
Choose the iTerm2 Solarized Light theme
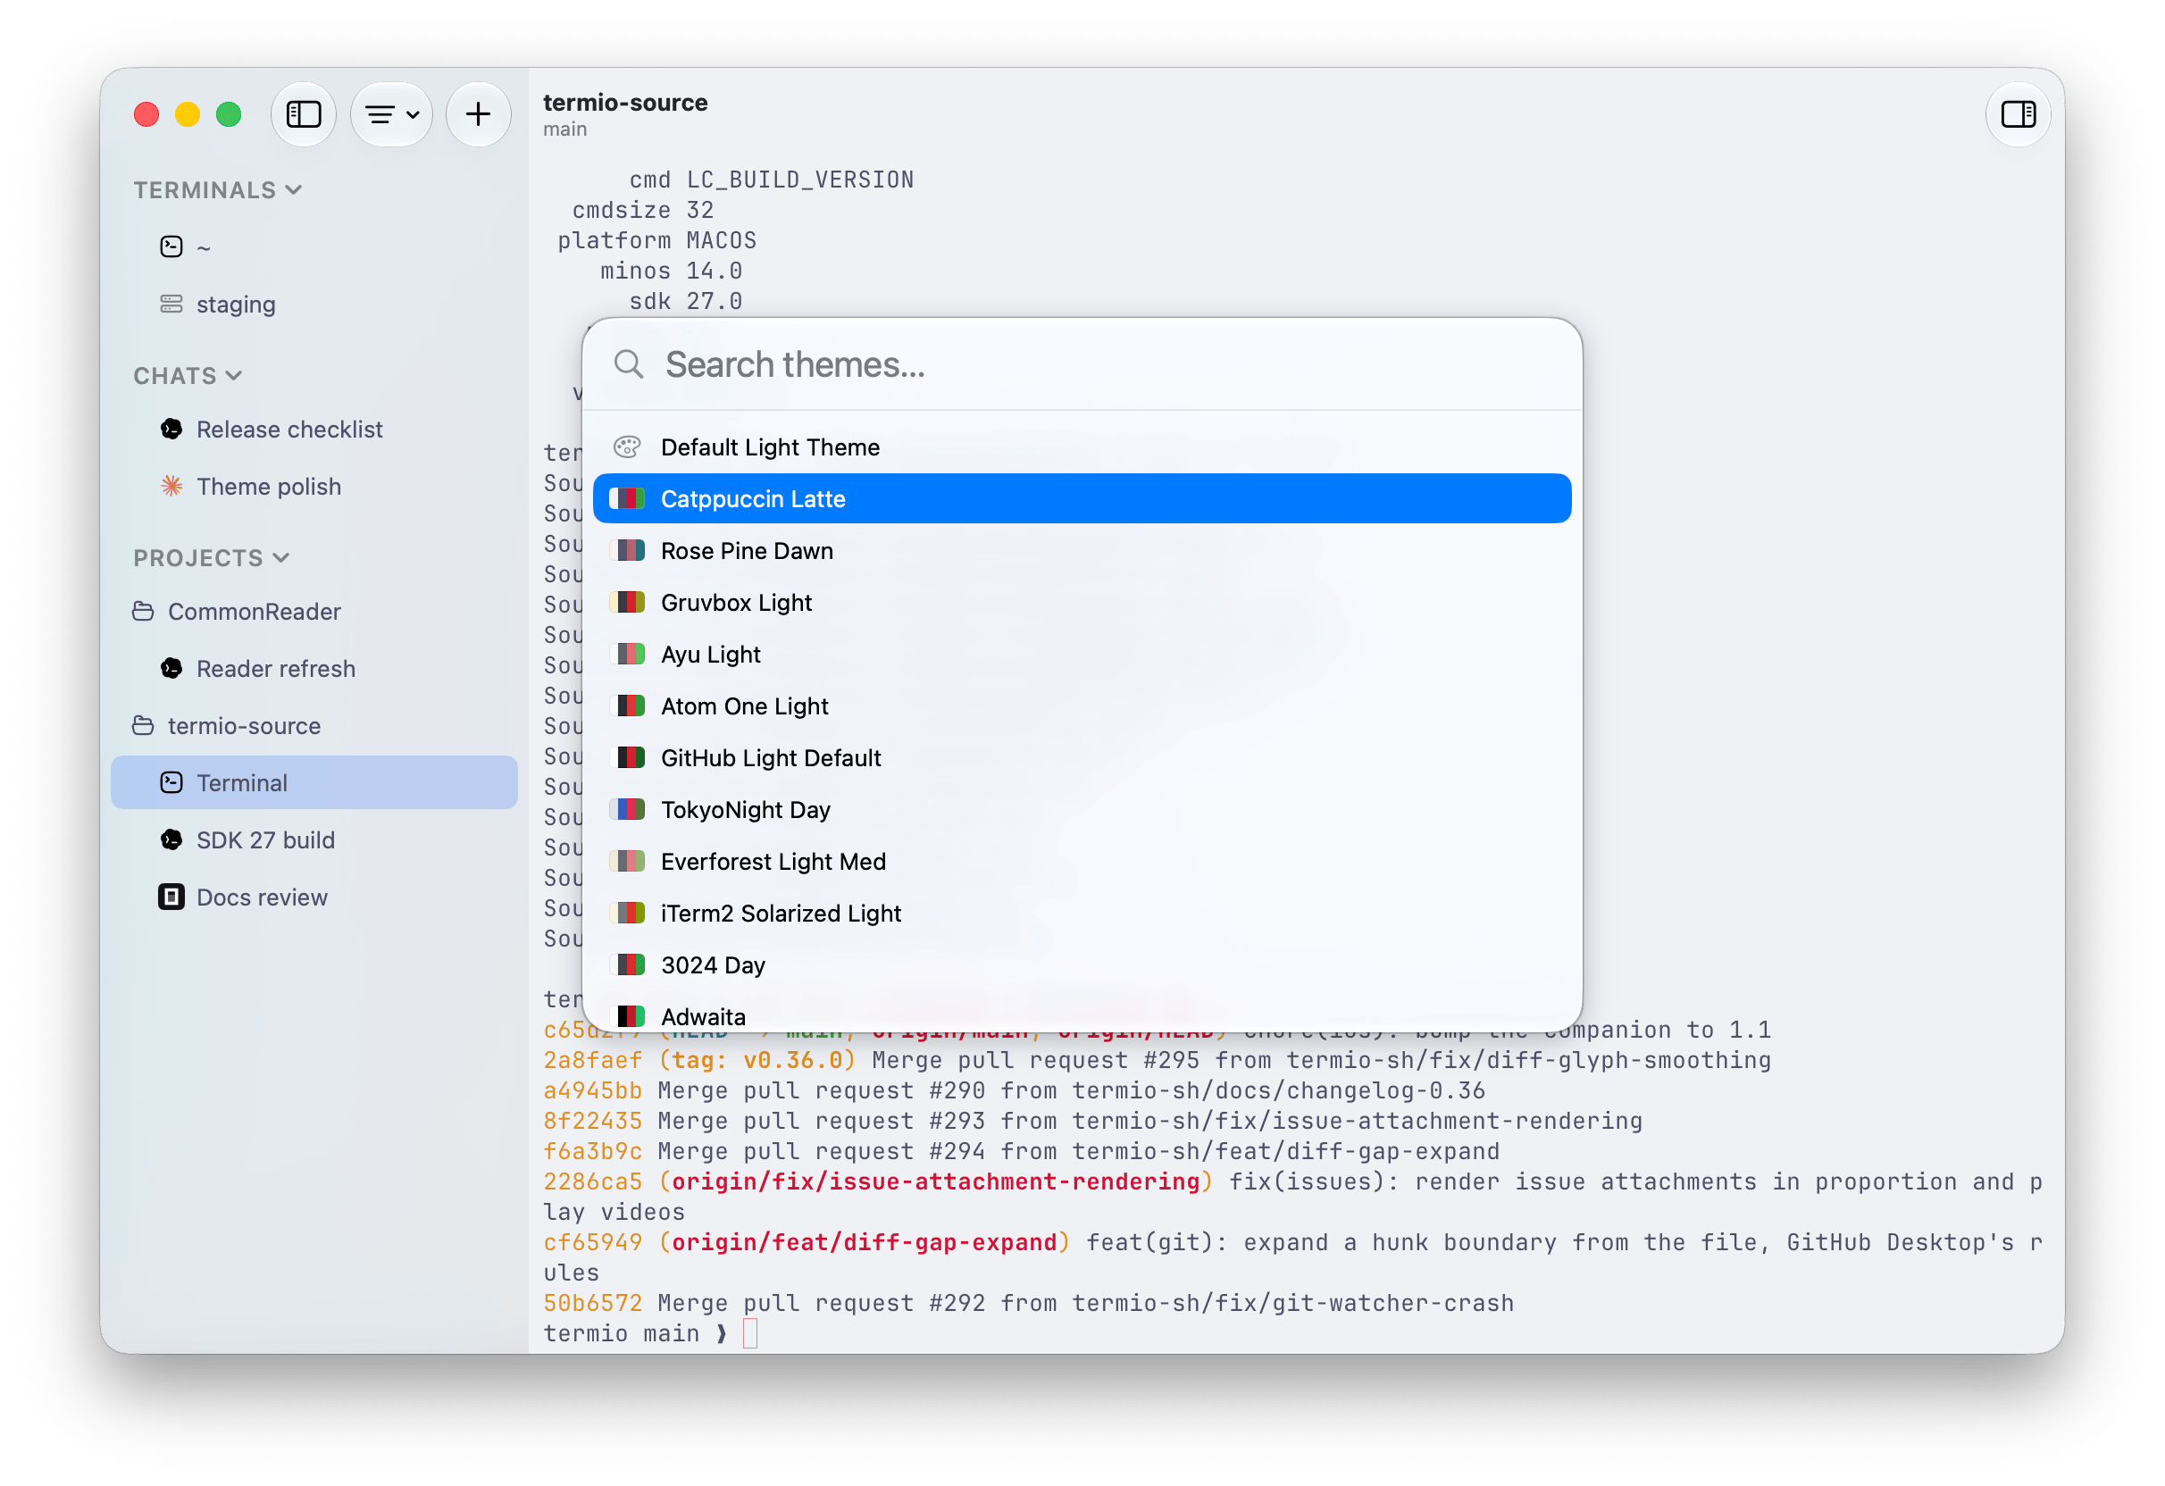(1082, 912)
